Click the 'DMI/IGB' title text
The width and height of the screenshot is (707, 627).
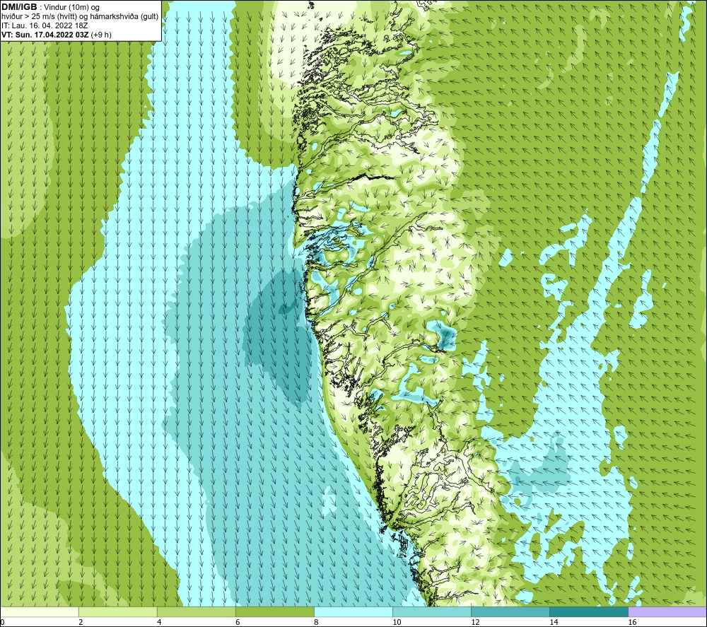19,7
